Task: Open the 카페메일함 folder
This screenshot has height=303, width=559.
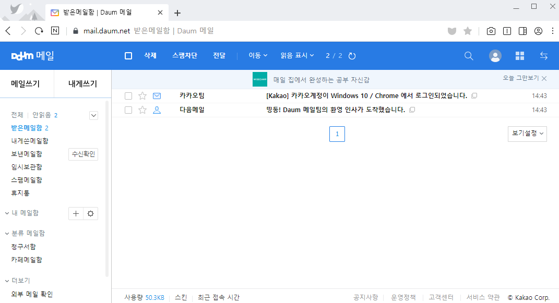Action: click(27, 260)
